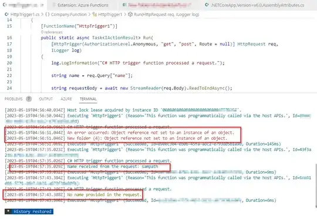Click the FunctionName("HttpTrigger1") attribute text
This screenshot has width=317, height=219.
(x=79, y=26)
